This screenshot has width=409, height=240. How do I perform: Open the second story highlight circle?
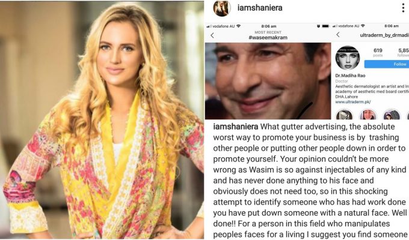click(367, 115)
